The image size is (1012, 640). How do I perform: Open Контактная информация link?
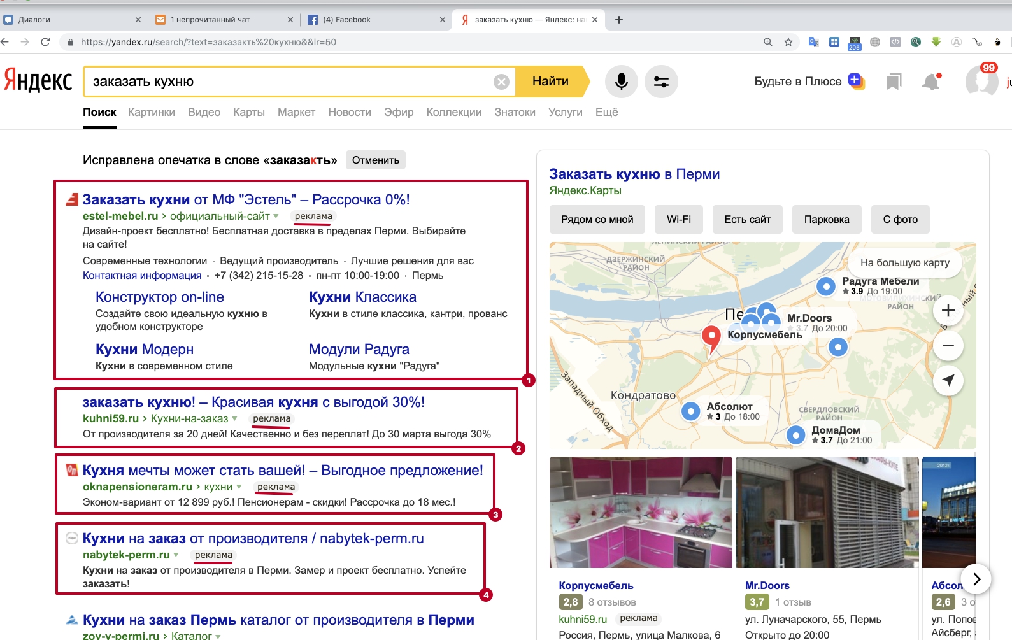click(x=142, y=275)
